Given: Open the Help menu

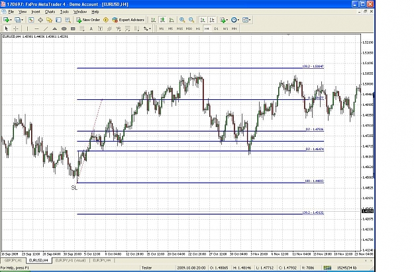Looking at the screenshot, I should coord(95,12).
